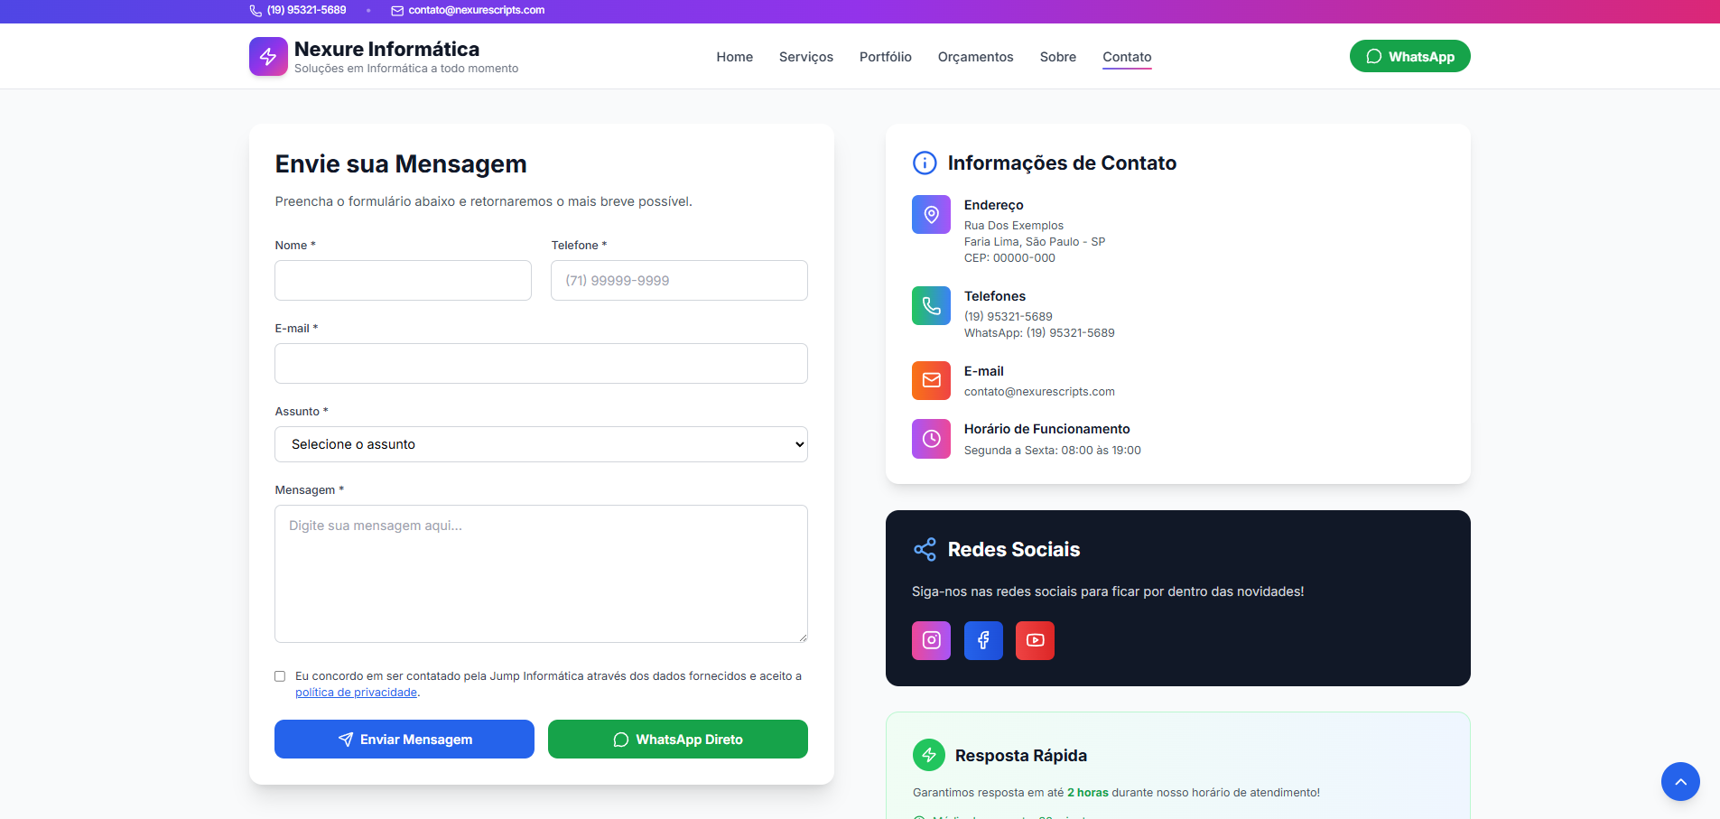Open the Instagram social icon
Screen dimensions: 1720x819
[x=931, y=640]
